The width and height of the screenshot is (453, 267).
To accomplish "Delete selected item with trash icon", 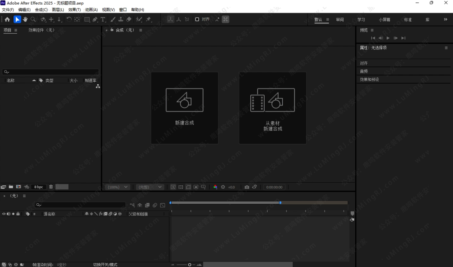I will [51, 187].
